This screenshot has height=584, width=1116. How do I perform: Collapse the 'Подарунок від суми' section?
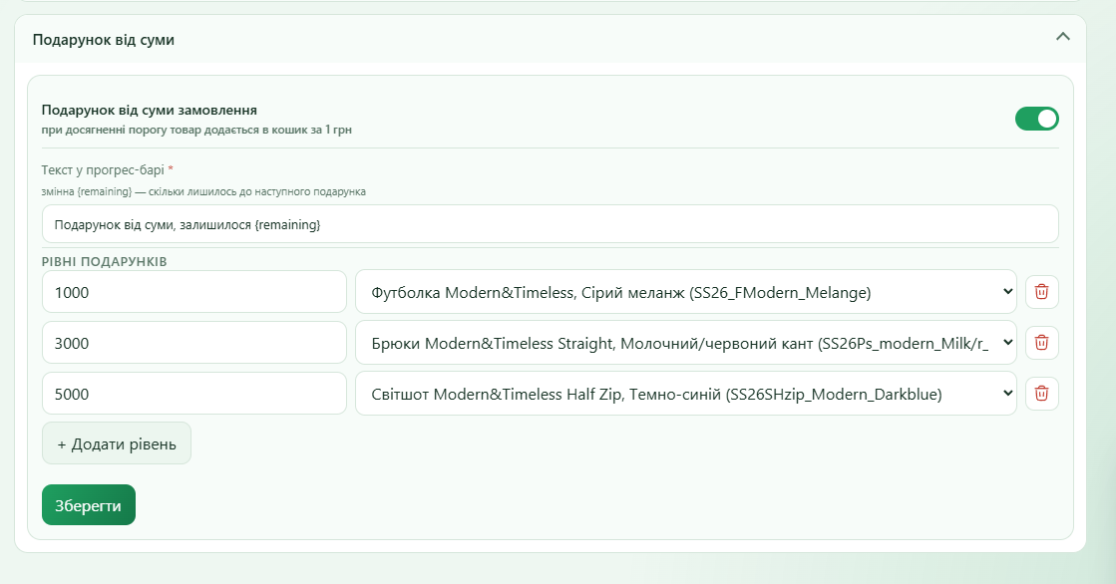tap(1062, 36)
